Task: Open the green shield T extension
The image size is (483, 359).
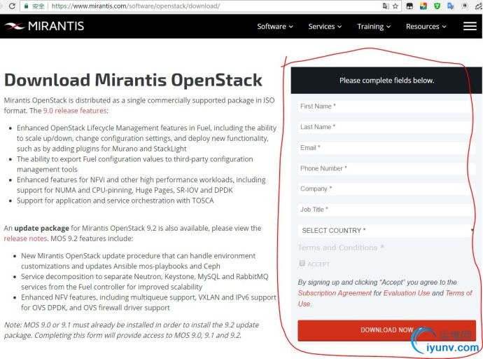Action: [437, 6]
